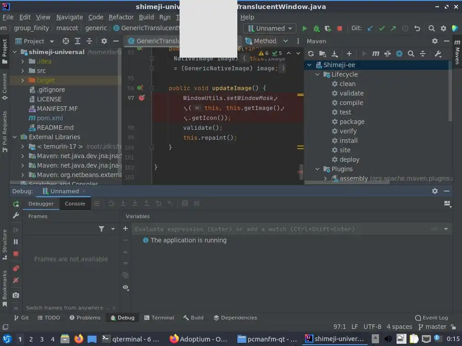This screenshot has height=346, width=462.
Task: Expand the src folder
Action: pos(23,71)
